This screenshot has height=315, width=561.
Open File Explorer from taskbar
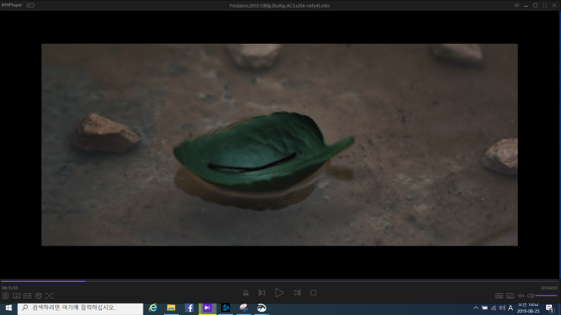[x=171, y=308]
